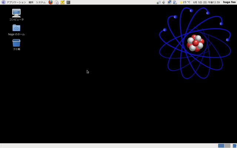Click the ゴミ箱 trash icon on desktop
The image size is (237, 148).
point(16,43)
